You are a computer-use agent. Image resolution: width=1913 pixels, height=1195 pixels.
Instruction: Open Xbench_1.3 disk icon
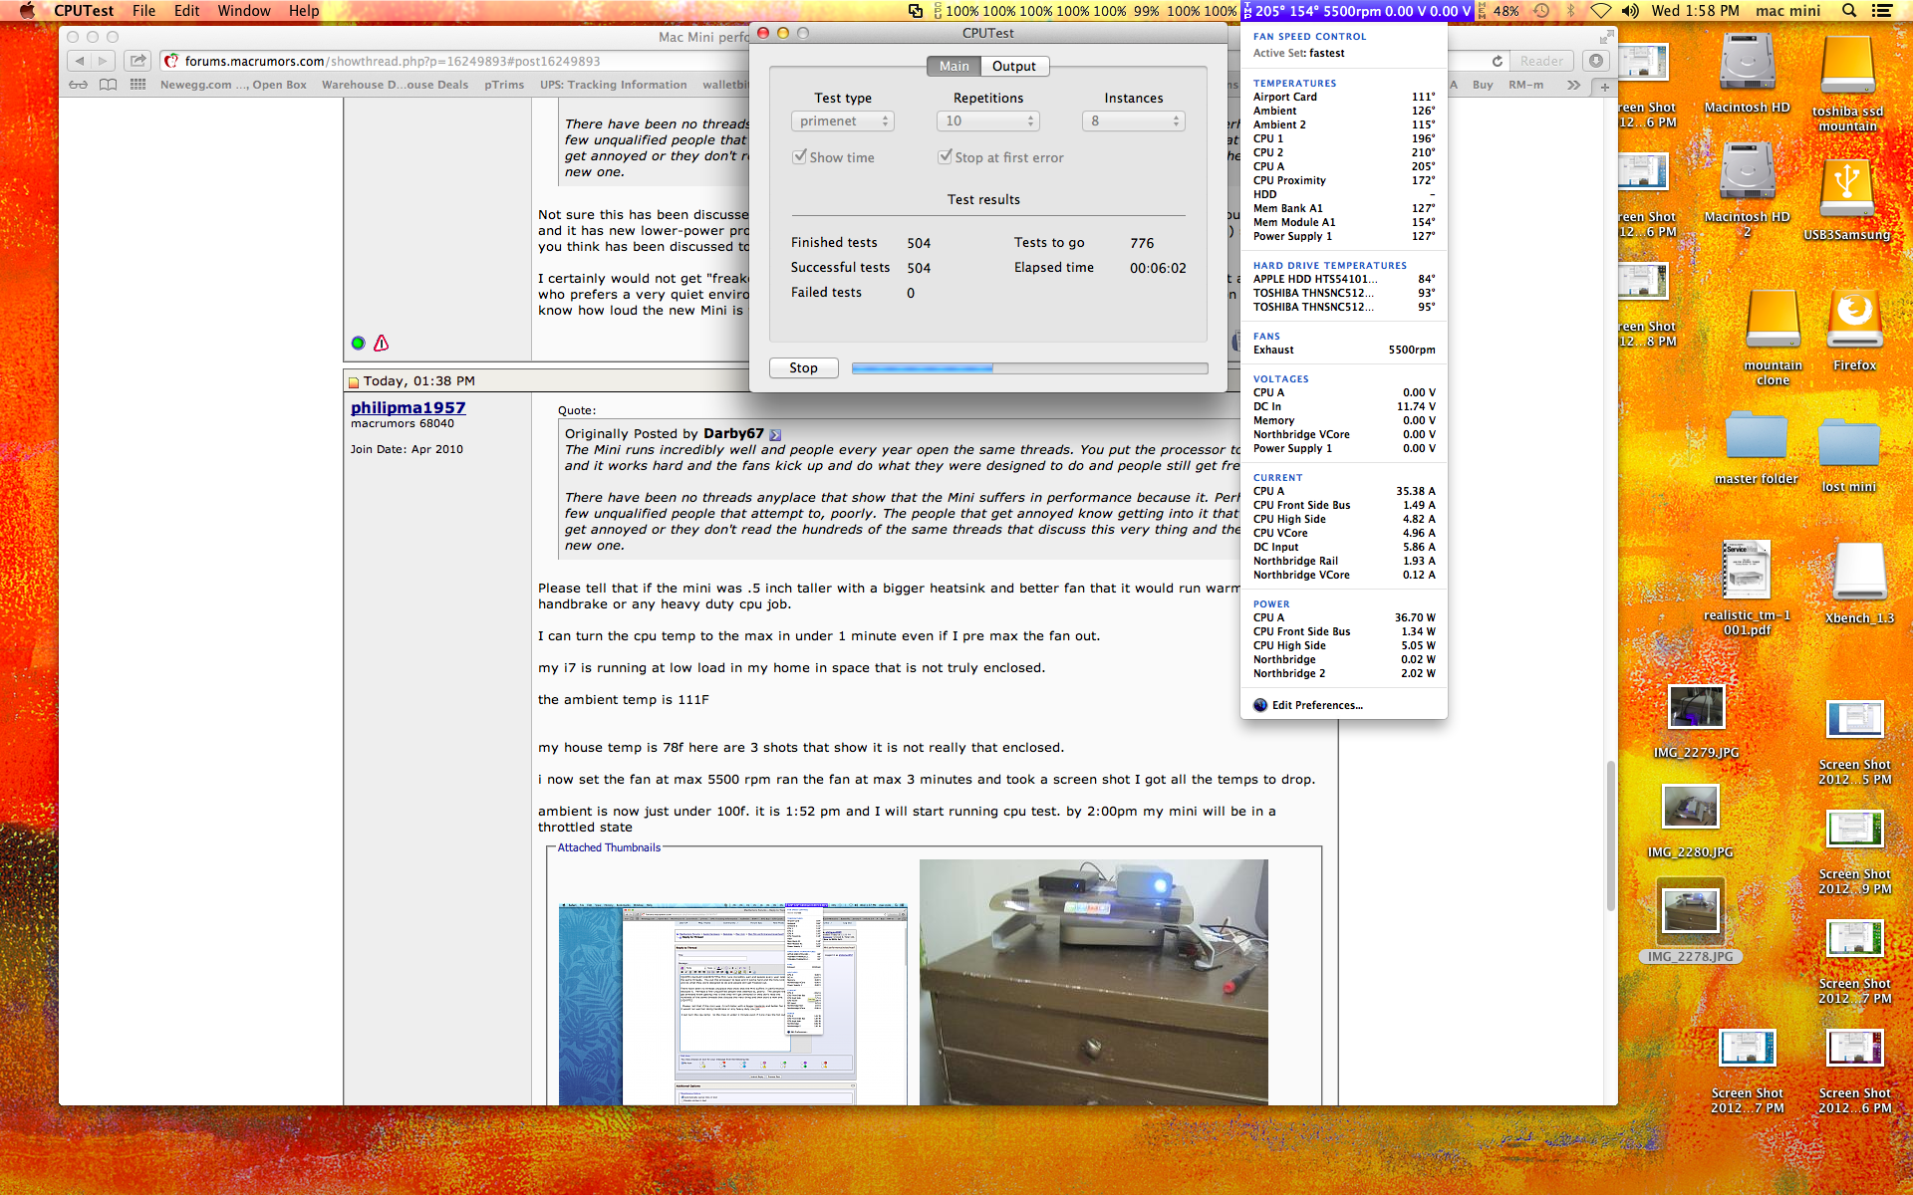pyautogui.click(x=1858, y=573)
